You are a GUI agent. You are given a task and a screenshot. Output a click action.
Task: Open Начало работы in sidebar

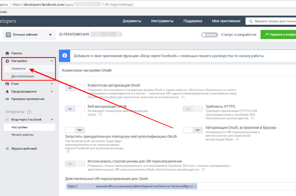23,135
